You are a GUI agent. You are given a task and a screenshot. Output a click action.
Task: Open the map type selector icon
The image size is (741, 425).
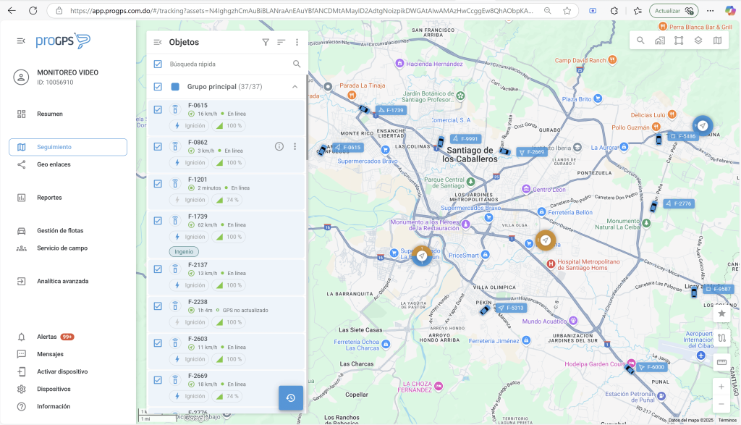pyautogui.click(x=717, y=41)
